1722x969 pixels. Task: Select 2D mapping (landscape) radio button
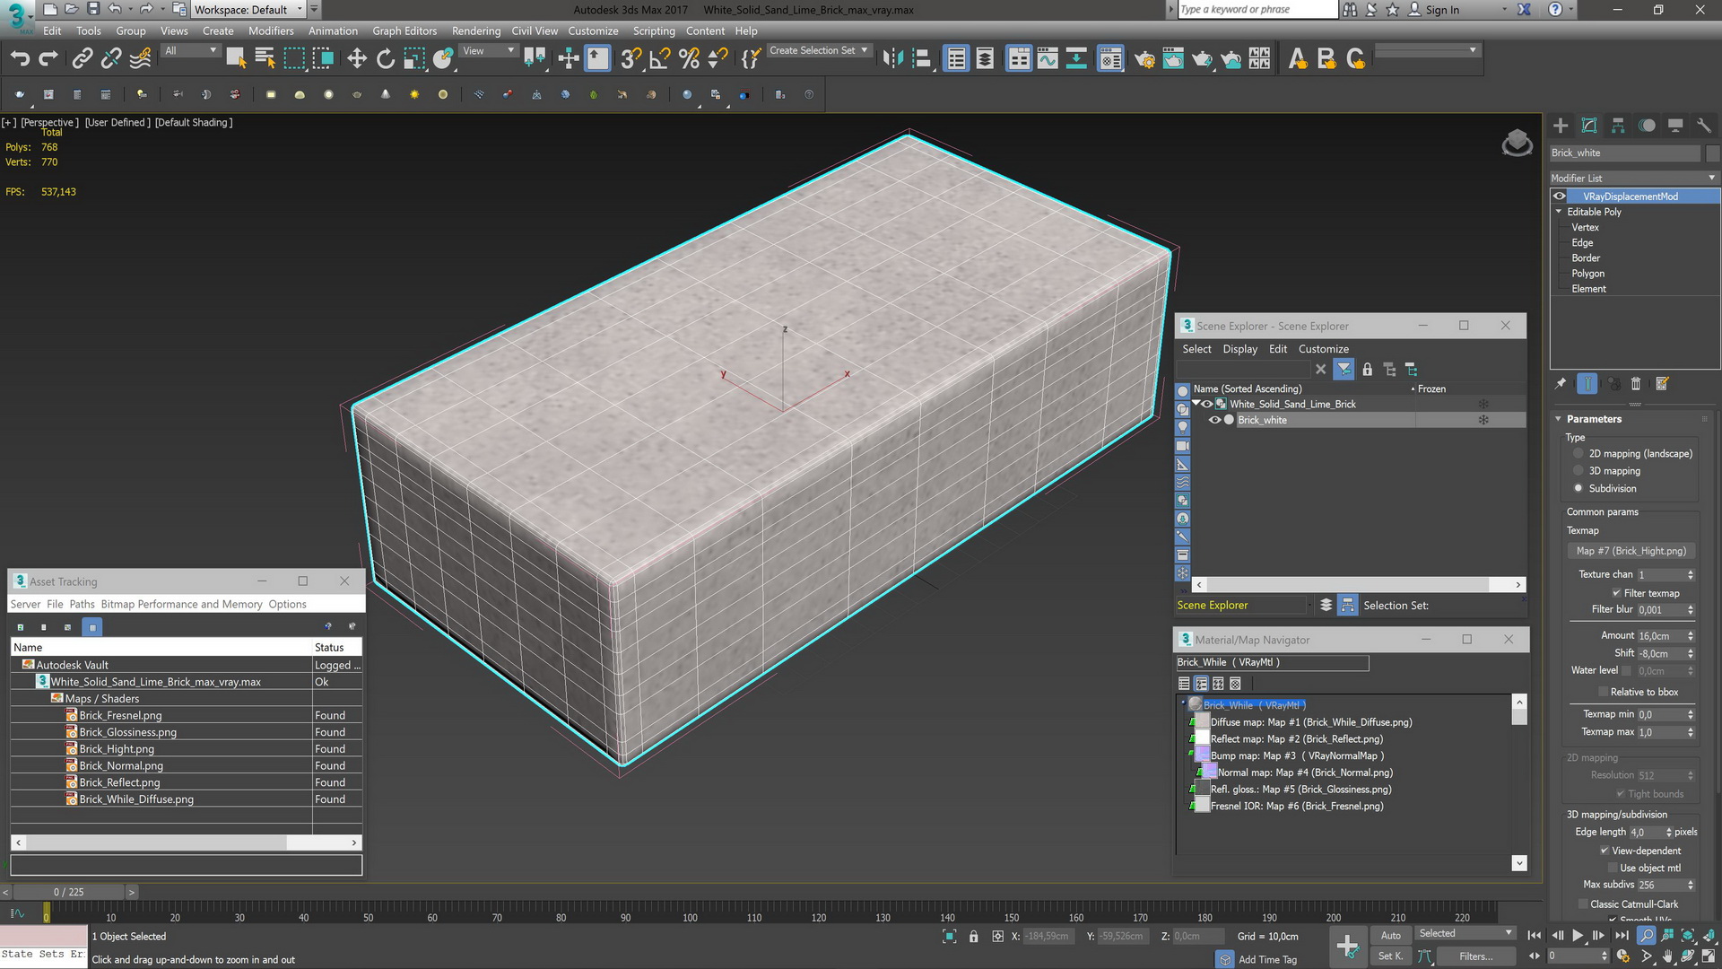click(x=1578, y=454)
